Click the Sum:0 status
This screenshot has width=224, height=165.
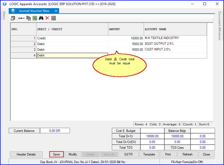(x=205, y=124)
